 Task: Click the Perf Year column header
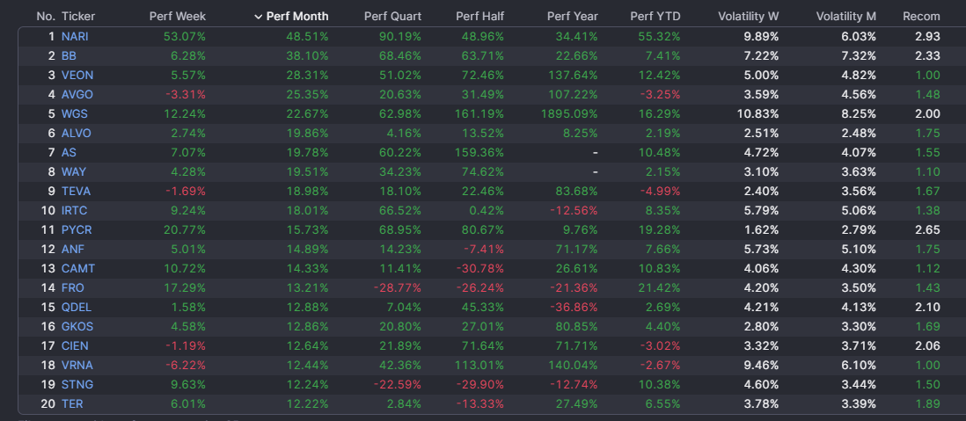click(572, 17)
